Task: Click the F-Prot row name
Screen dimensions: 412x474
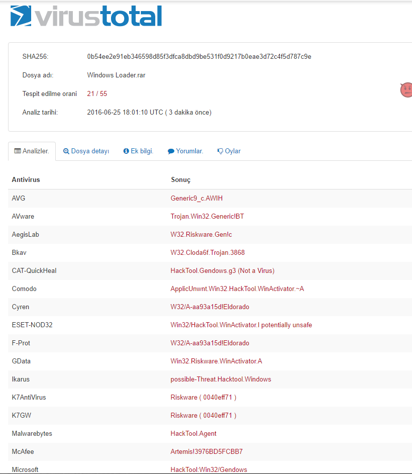Action: click(21, 343)
